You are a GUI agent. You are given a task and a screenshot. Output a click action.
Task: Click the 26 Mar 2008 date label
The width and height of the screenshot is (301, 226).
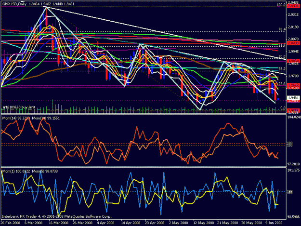82,223
